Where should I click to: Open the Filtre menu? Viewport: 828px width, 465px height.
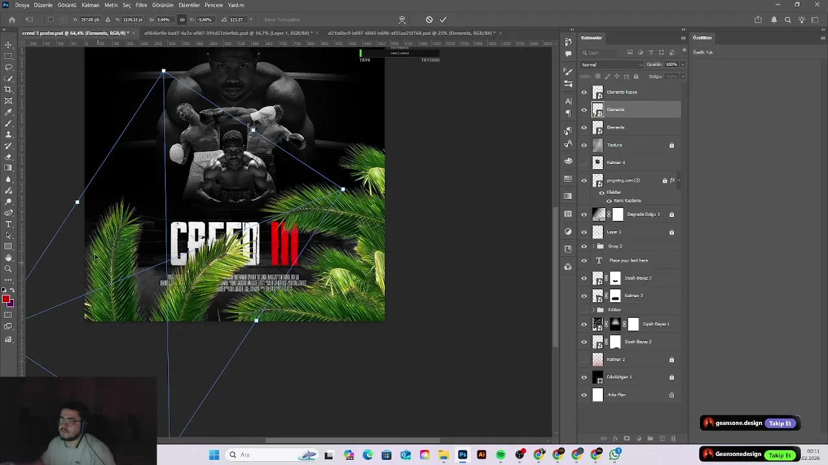(141, 5)
